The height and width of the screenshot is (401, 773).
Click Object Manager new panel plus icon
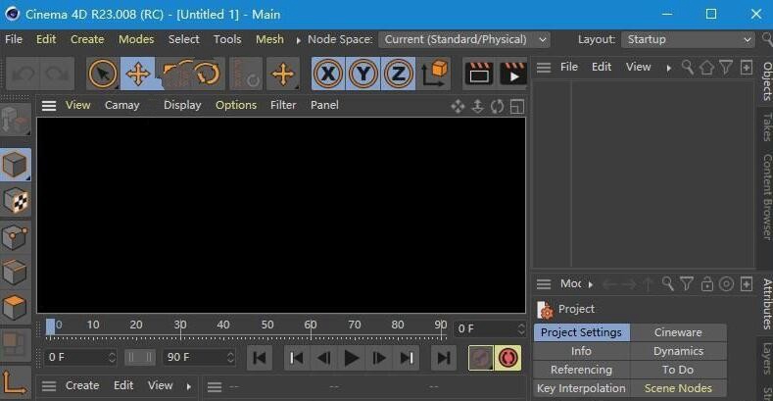[x=747, y=67]
